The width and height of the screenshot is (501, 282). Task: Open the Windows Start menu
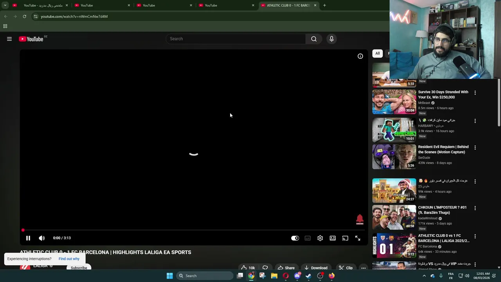(169, 276)
